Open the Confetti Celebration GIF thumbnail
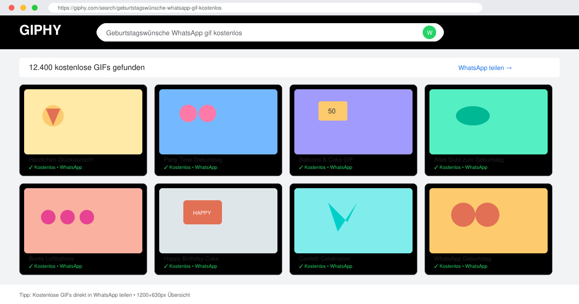Screen dimensions: 579x304 [353, 221]
